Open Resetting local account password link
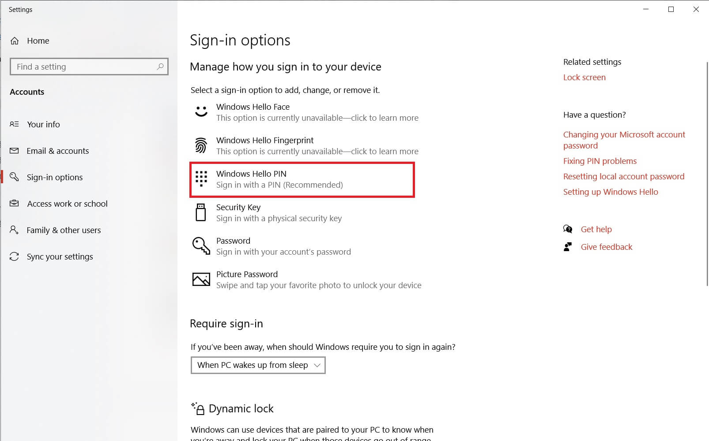Viewport: 709px width, 441px height. 624,176
